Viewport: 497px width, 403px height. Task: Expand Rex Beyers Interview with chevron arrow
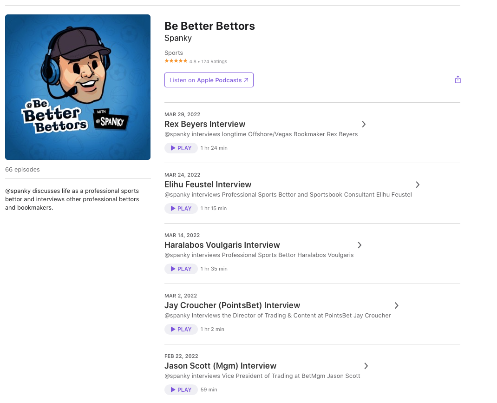click(364, 124)
